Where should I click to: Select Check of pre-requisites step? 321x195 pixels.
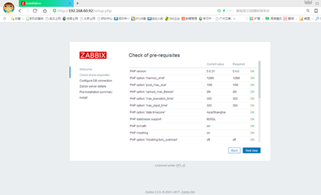(95, 75)
